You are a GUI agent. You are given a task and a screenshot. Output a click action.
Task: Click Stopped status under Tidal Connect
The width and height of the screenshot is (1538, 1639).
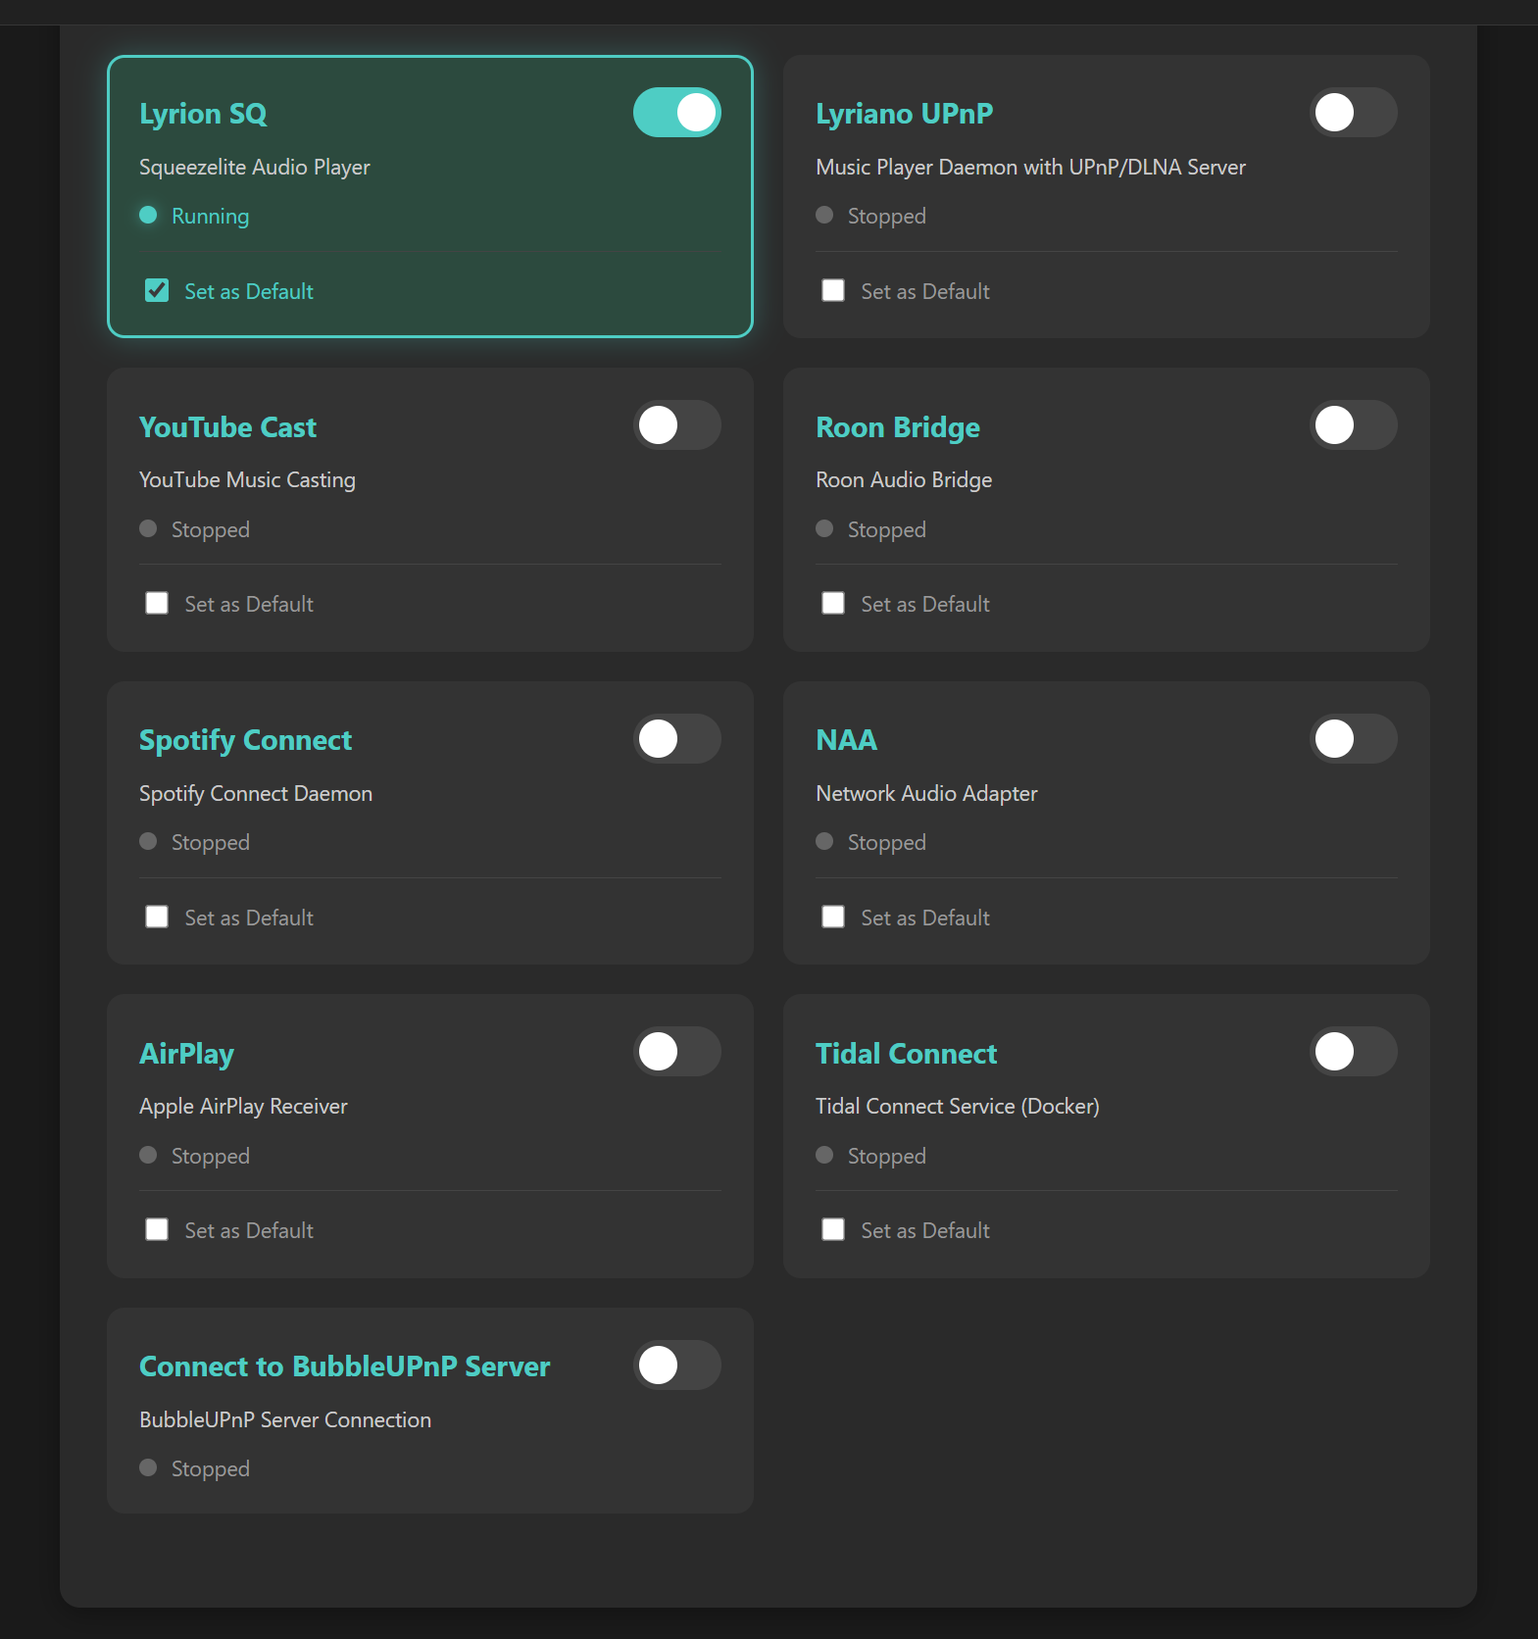point(887,1156)
